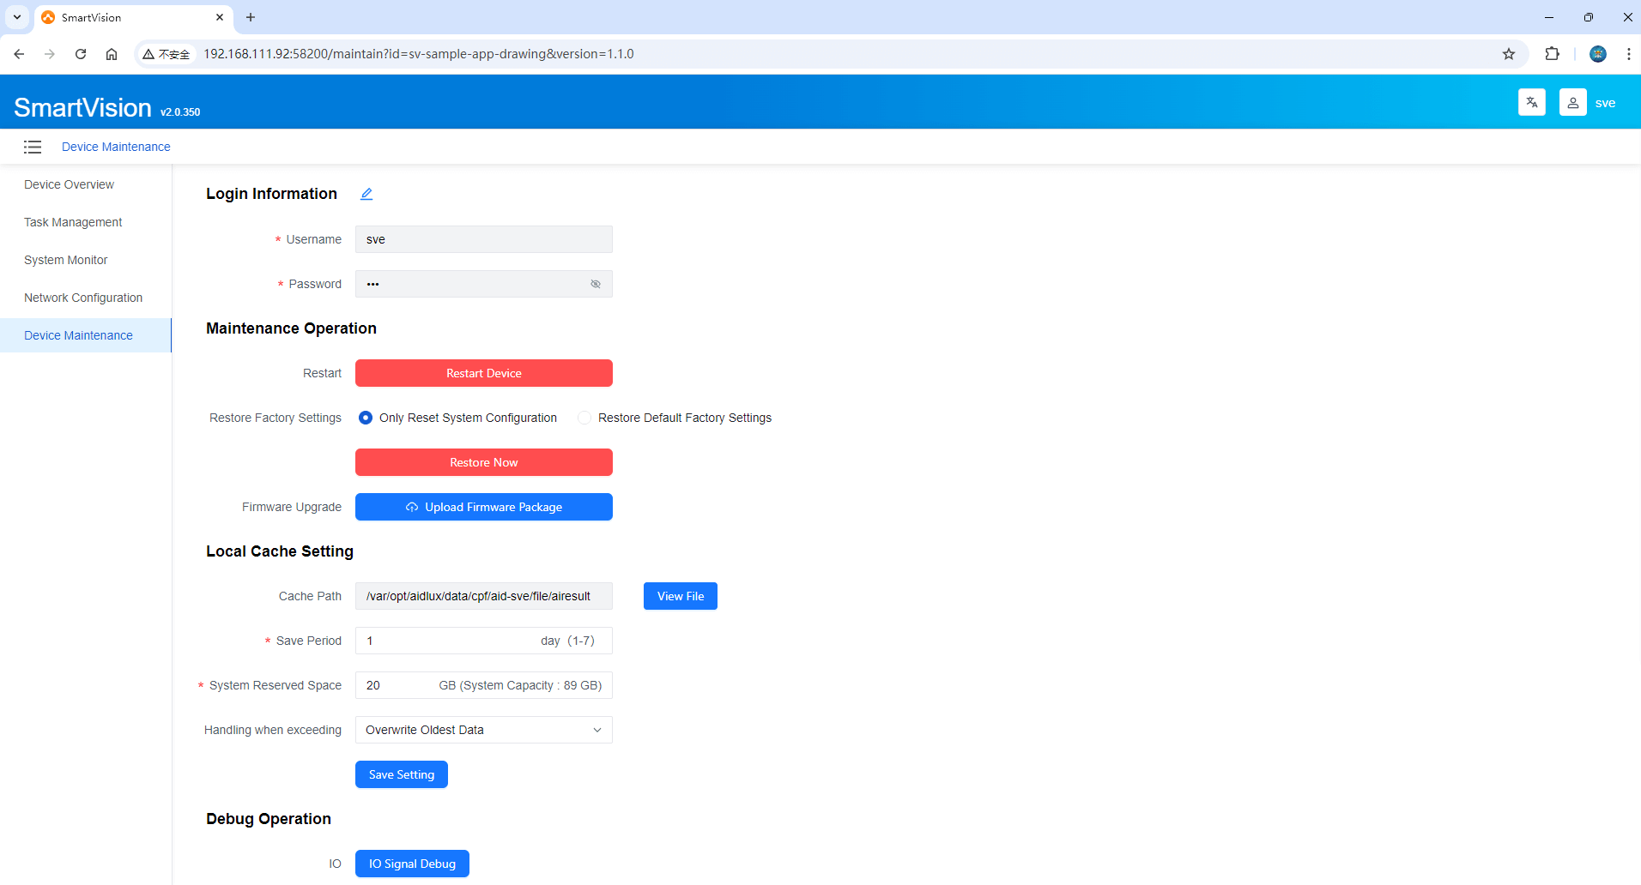Screen dimensions: 1641x885
Task: Open Device Overview in the sidebar
Action: coord(69,184)
